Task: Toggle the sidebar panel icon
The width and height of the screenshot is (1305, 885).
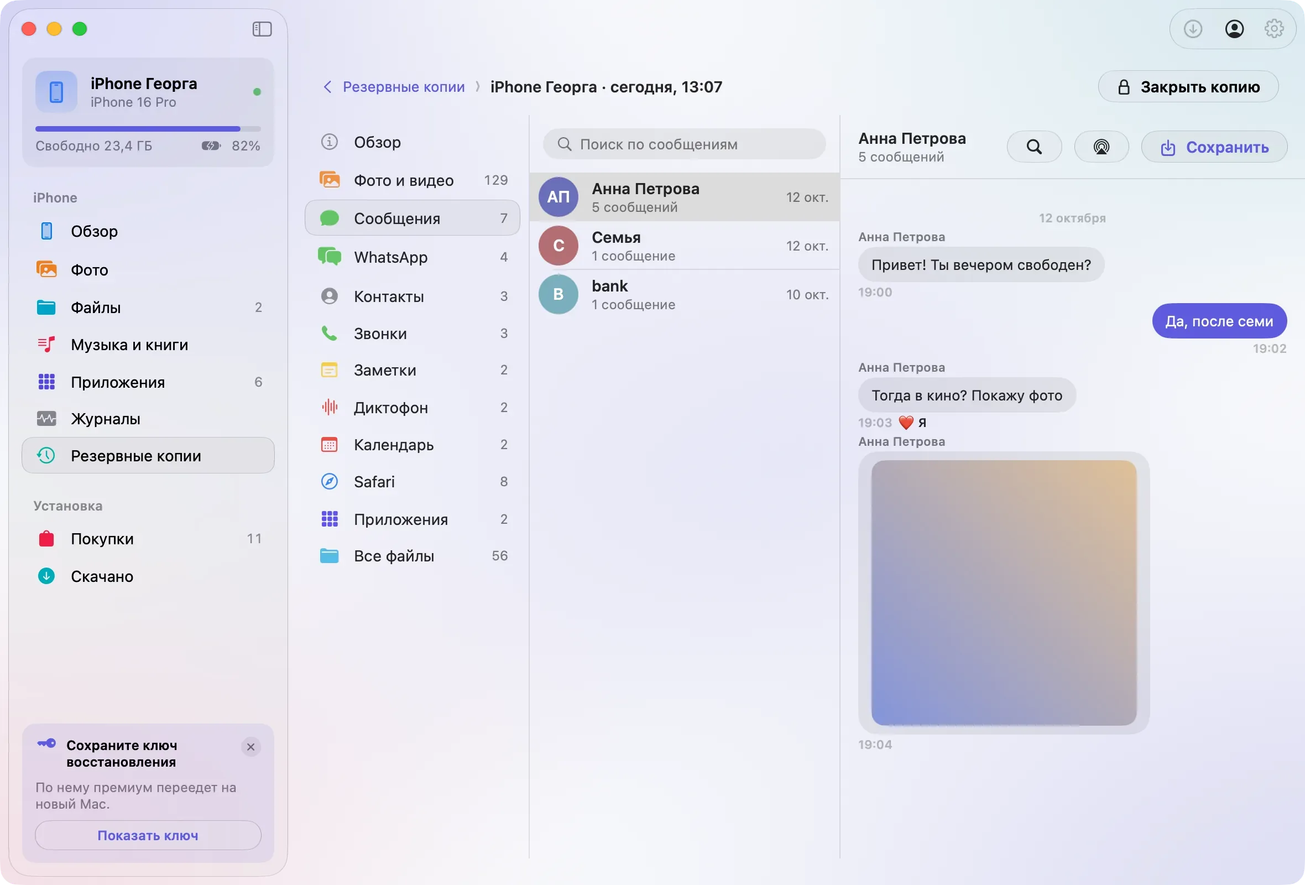Action: (262, 29)
